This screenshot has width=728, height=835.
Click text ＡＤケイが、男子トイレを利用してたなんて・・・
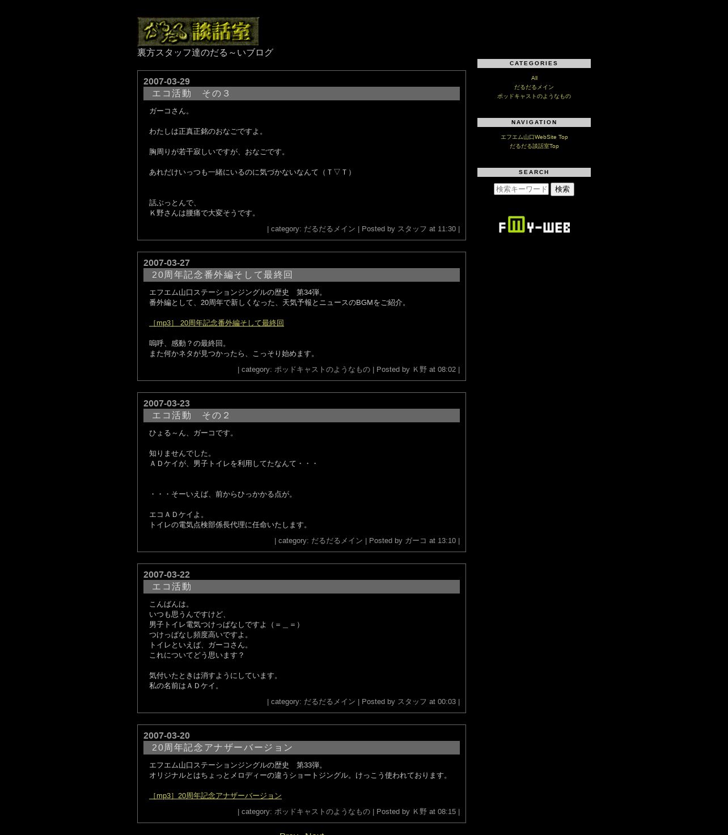(234, 464)
